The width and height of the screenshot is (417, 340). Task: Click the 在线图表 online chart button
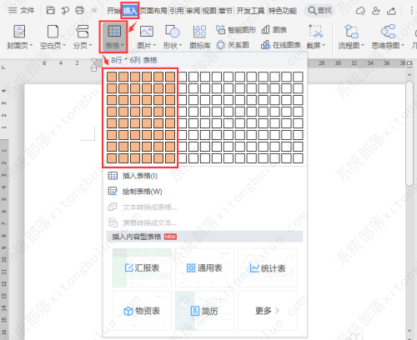click(281, 45)
